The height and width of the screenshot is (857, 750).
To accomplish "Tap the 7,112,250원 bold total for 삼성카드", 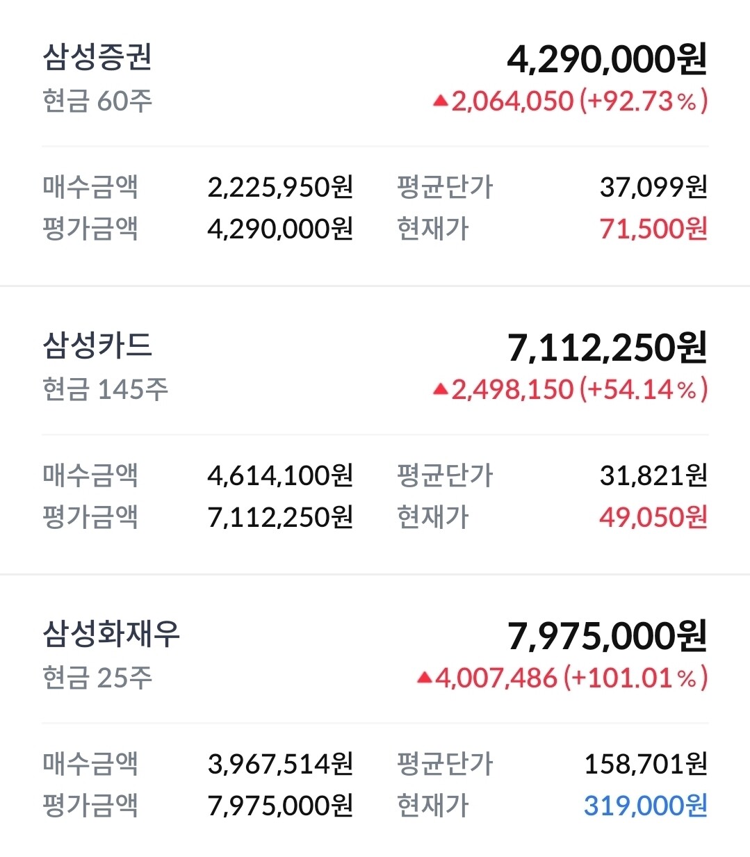I will (606, 348).
